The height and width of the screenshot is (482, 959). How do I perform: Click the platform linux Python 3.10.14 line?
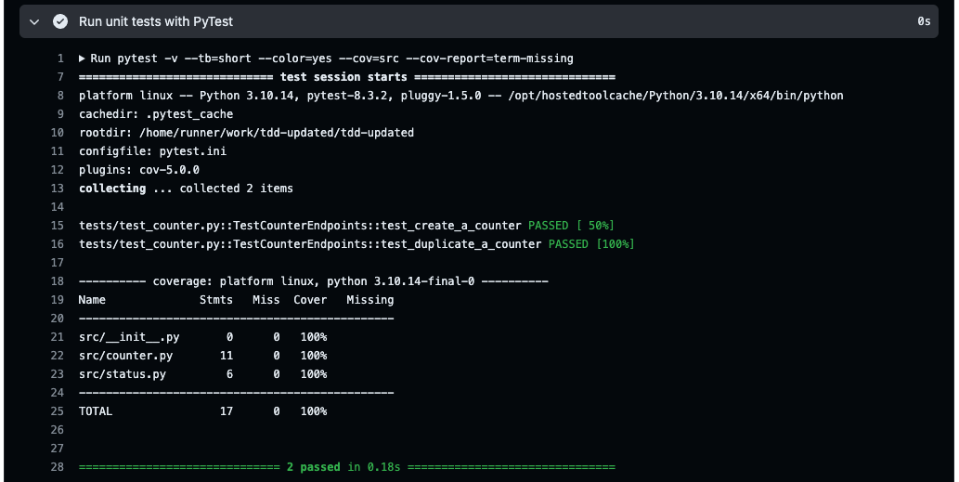[461, 96]
